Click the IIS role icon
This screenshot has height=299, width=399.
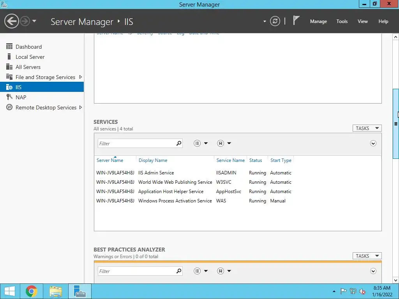coord(9,87)
